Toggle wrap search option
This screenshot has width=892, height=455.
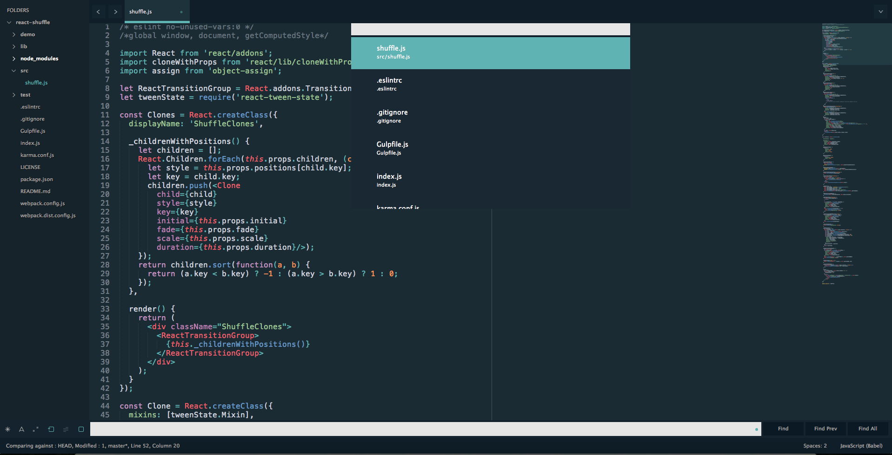pyautogui.click(x=51, y=429)
